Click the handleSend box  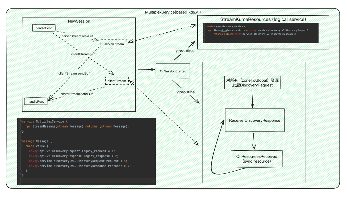coord(44,28)
